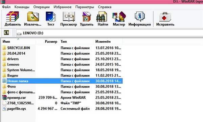Go up one folder level

(6, 33)
